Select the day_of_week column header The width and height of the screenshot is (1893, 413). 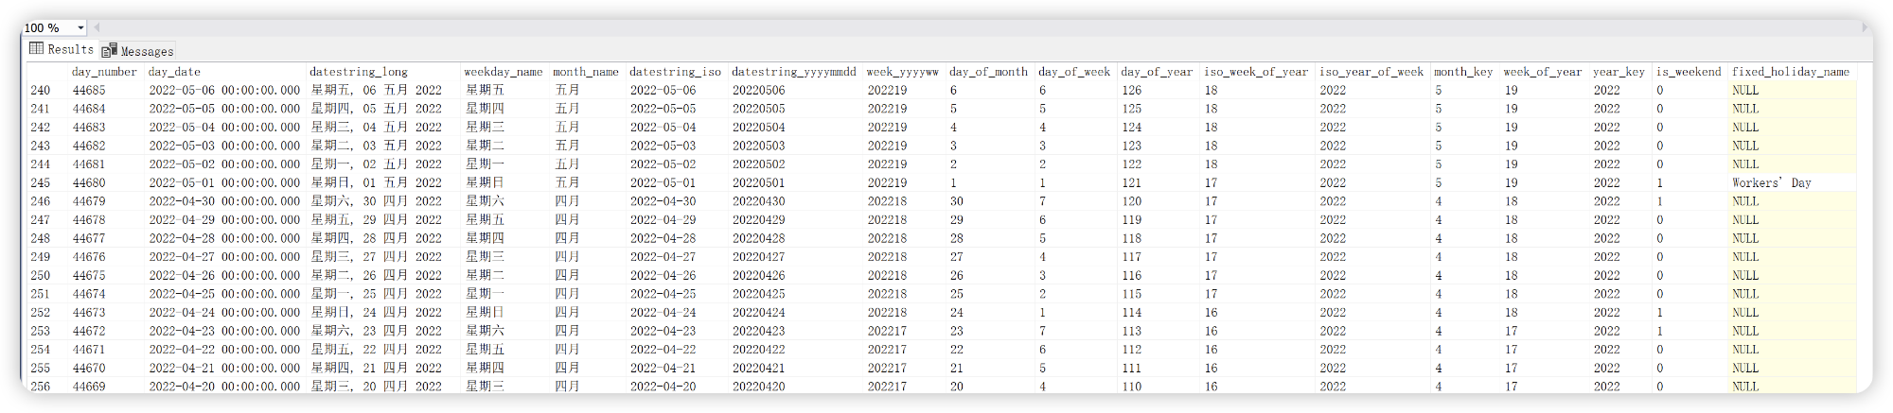1075,72
